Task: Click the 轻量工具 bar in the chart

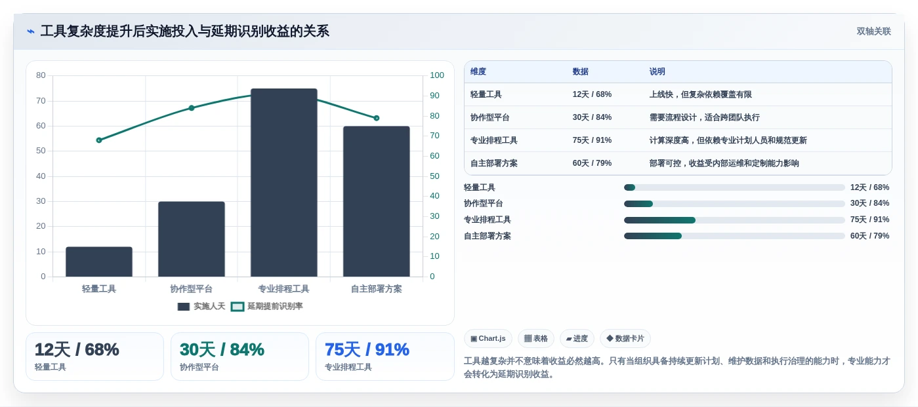Action: click(99, 262)
